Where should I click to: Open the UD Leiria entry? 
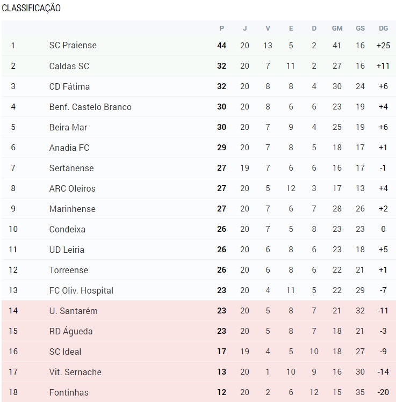coord(67,250)
